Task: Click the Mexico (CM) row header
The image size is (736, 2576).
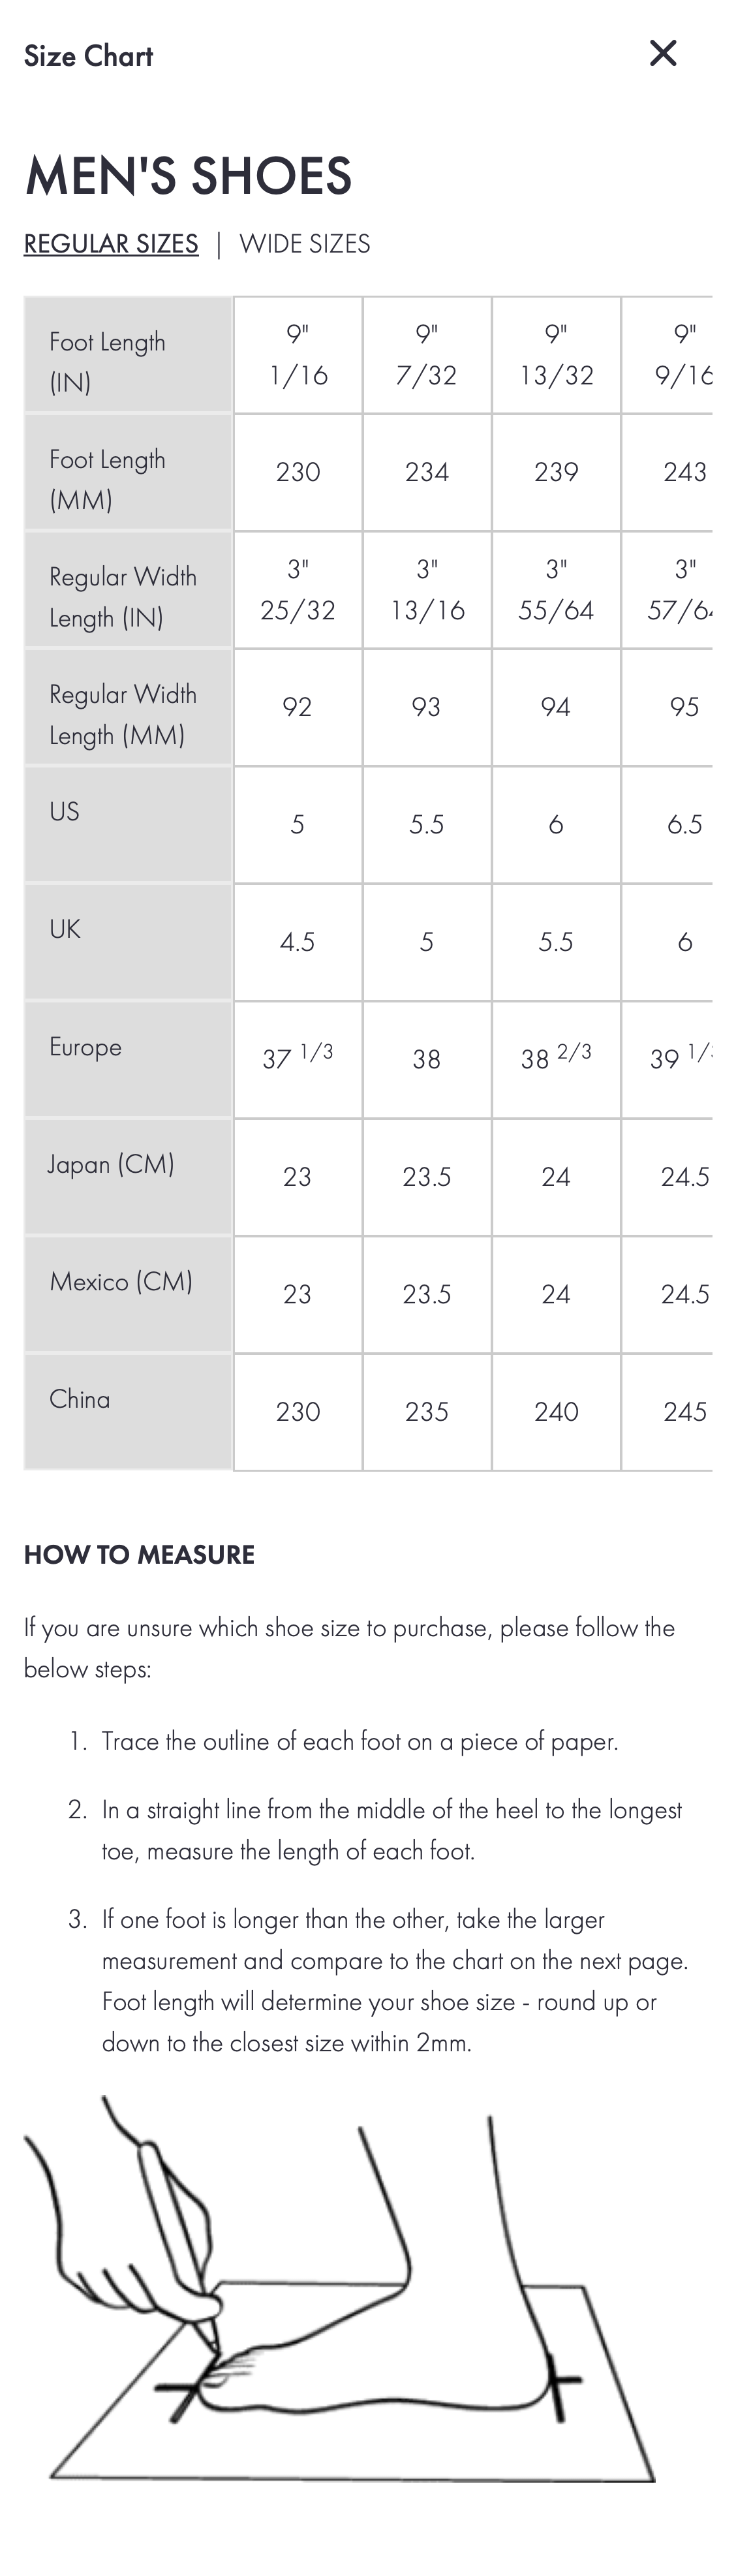Action: pos(128,1294)
